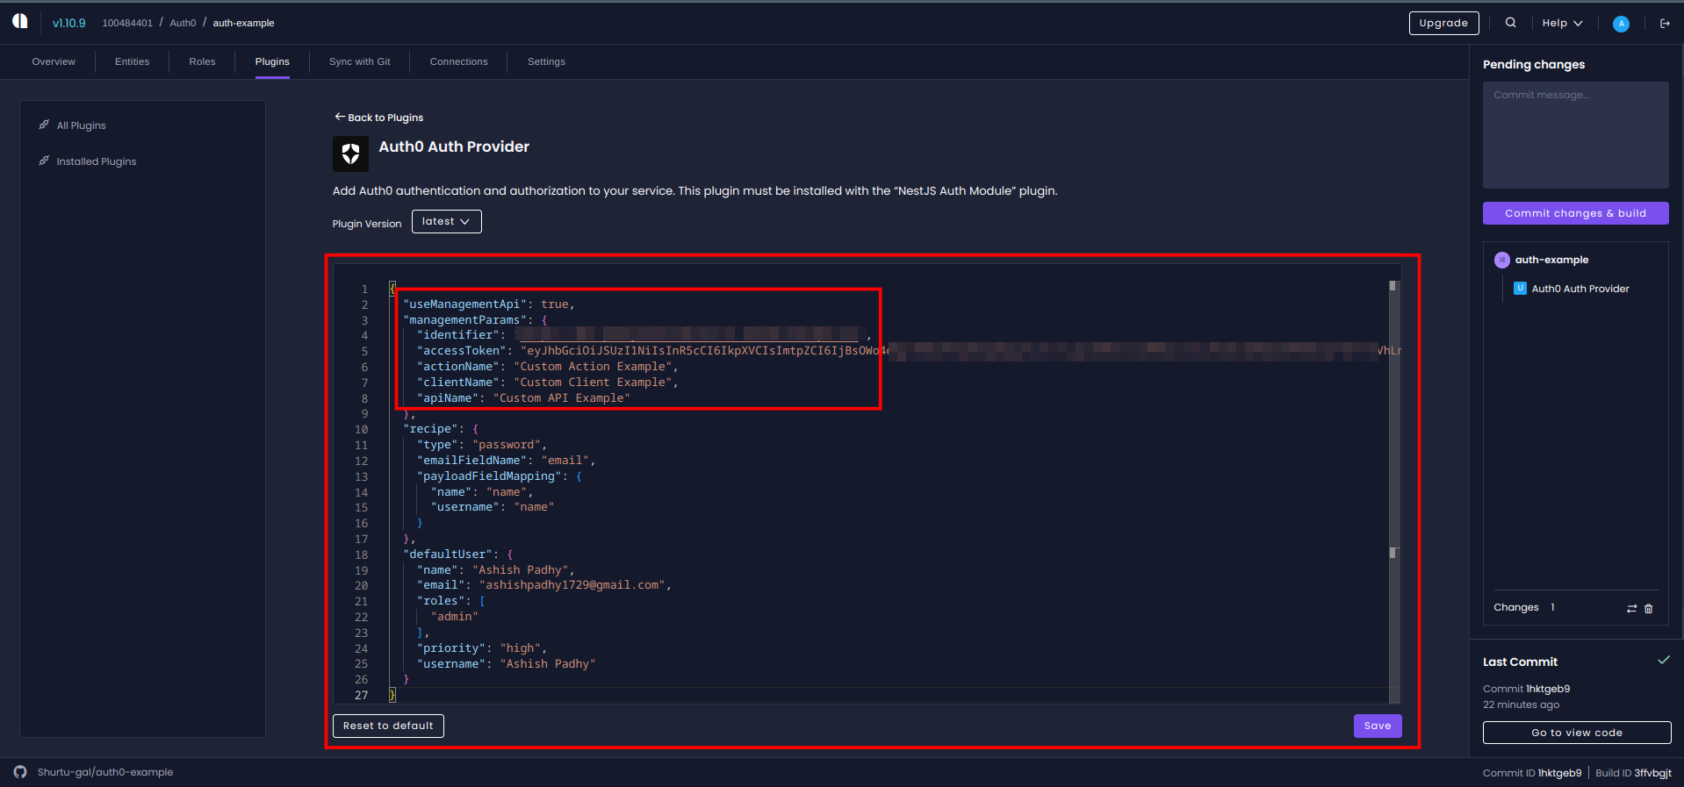Image resolution: width=1684 pixels, height=787 pixels.
Task: Click the Auth0 shield plugin icon
Action: [x=350, y=154]
